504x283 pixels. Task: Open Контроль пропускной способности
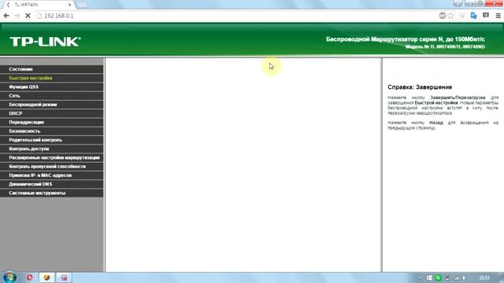tap(52, 167)
